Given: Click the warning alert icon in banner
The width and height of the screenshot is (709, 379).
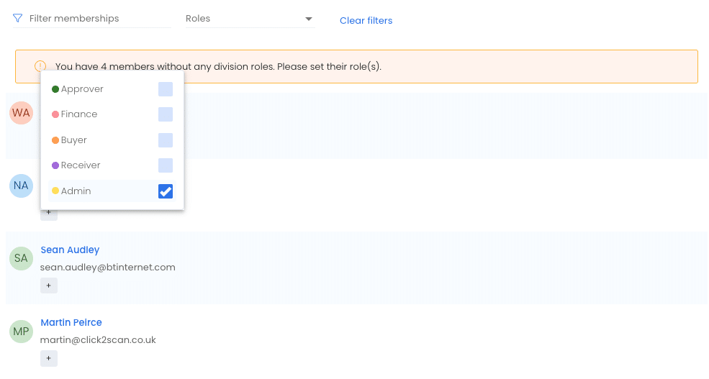Looking at the screenshot, I should pyautogui.click(x=40, y=66).
